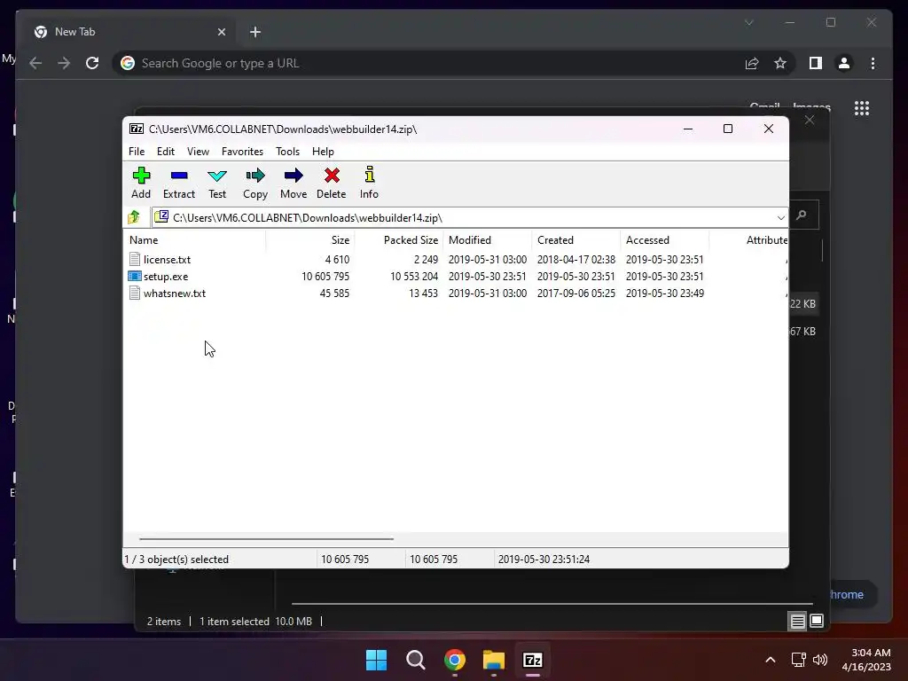The width and height of the screenshot is (908, 681).
Task: Click the Move toolbar icon
Action: pyautogui.click(x=294, y=176)
